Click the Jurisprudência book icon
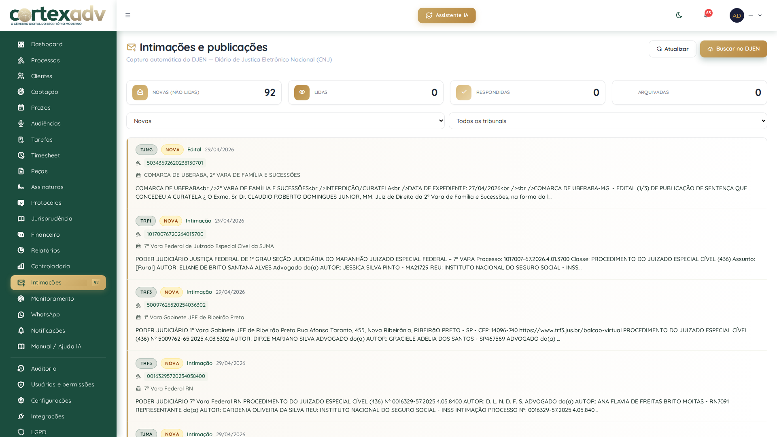This screenshot has width=777, height=437. pos(21,218)
